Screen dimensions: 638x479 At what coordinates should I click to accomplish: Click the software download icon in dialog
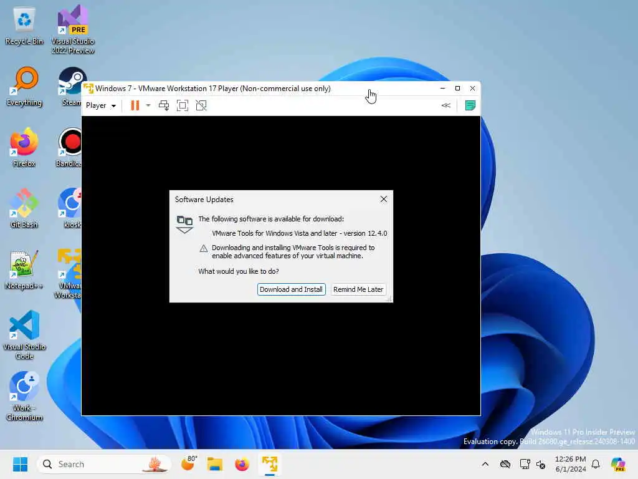pos(184,225)
